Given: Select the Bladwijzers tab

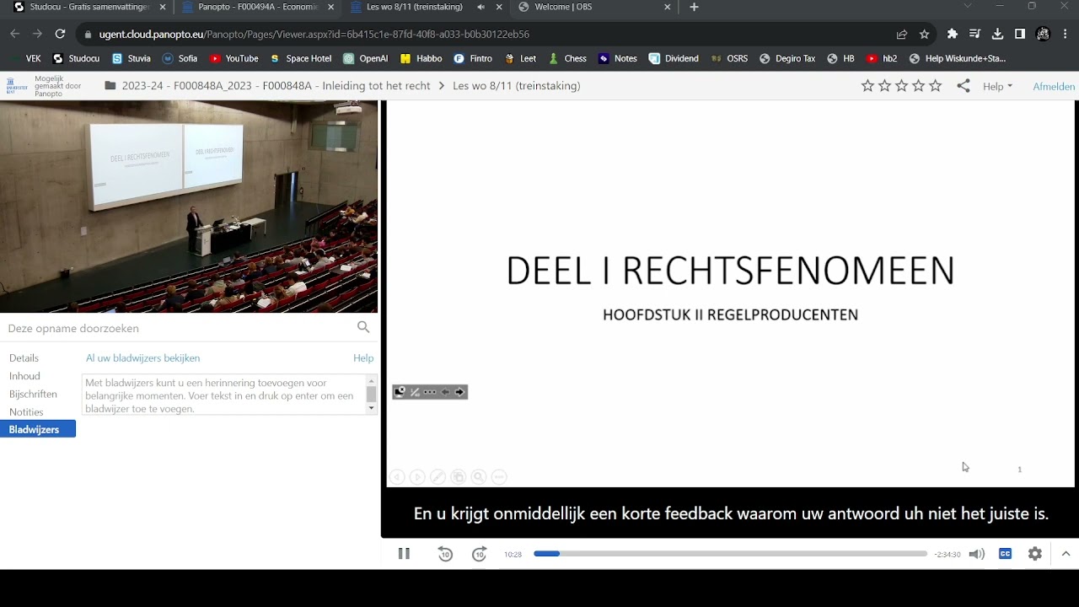Looking at the screenshot, I should (x=38, y=429).
